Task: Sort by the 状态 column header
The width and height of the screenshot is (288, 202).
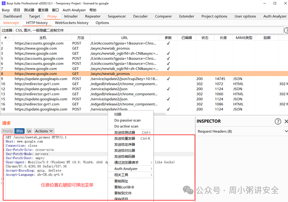Action: [x=205, y=38]
